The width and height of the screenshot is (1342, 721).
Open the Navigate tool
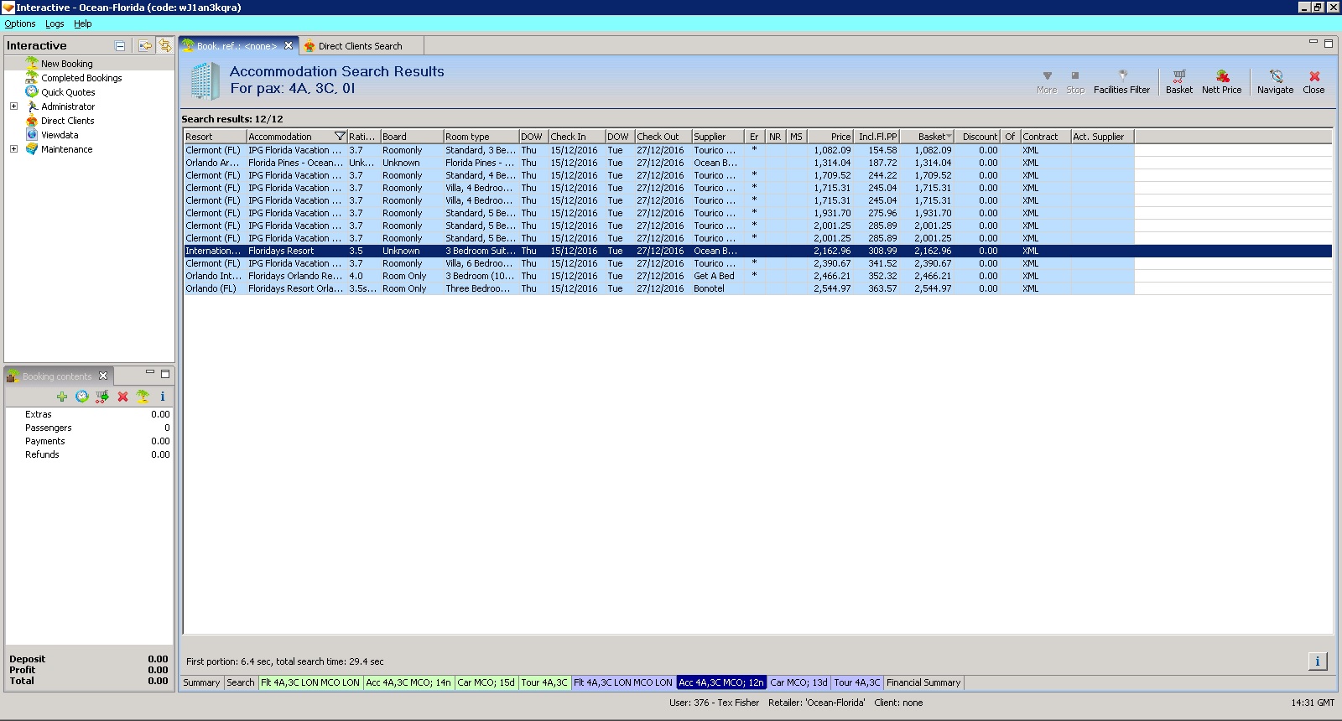click(x=1275, y=81)
